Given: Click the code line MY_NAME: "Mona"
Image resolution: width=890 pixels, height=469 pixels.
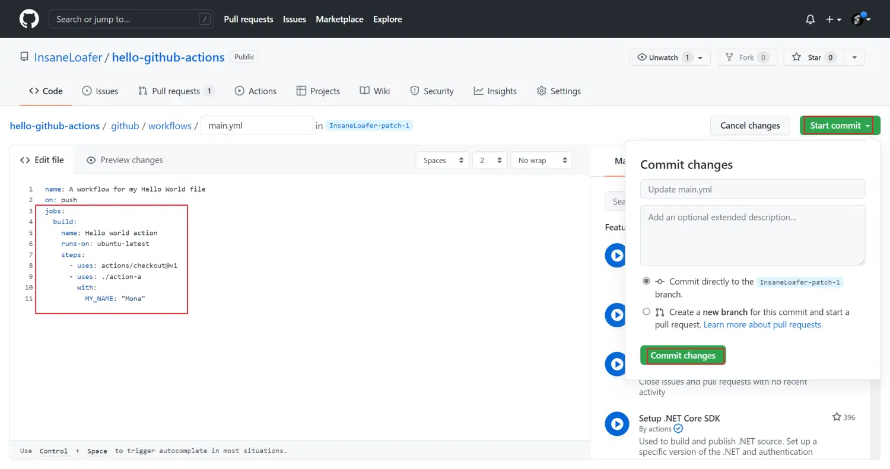Looking at the screenshot, I should [x=115, y=298].
